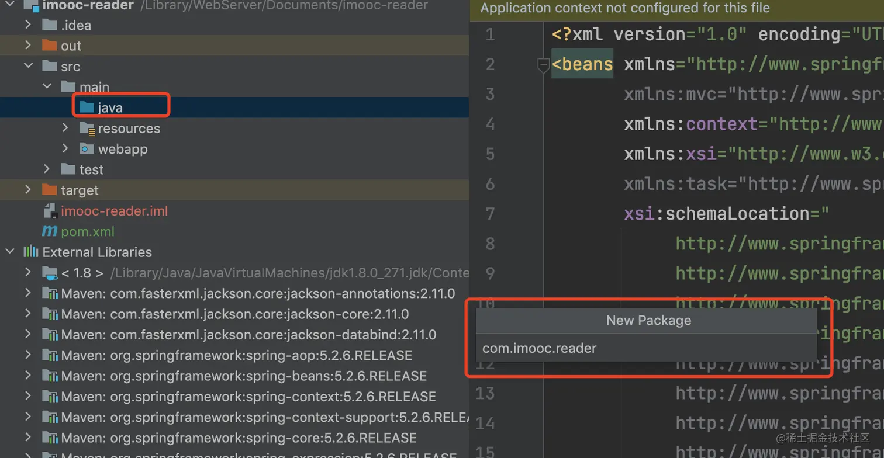Collapse the External Libraries node
Screen dimensions: 884x458
pyautogui.click(x=10, y=252)
